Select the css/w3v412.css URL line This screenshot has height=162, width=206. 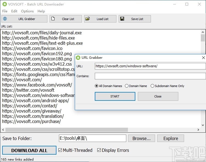37,64
